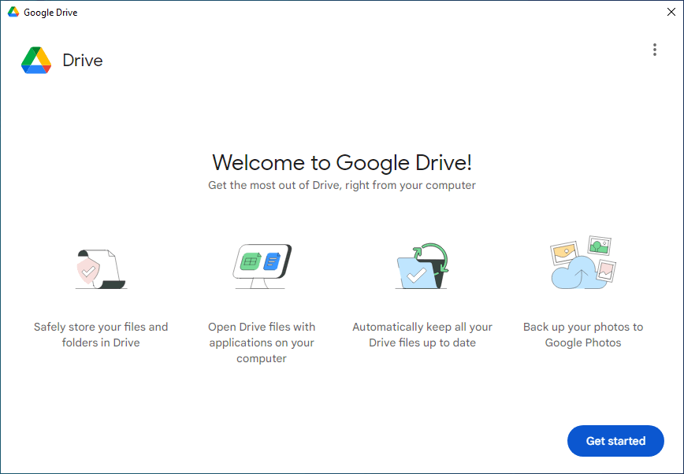
Task: Click the 'Get the most out of Drive' subtitle
Action: (x=342, y=186)
